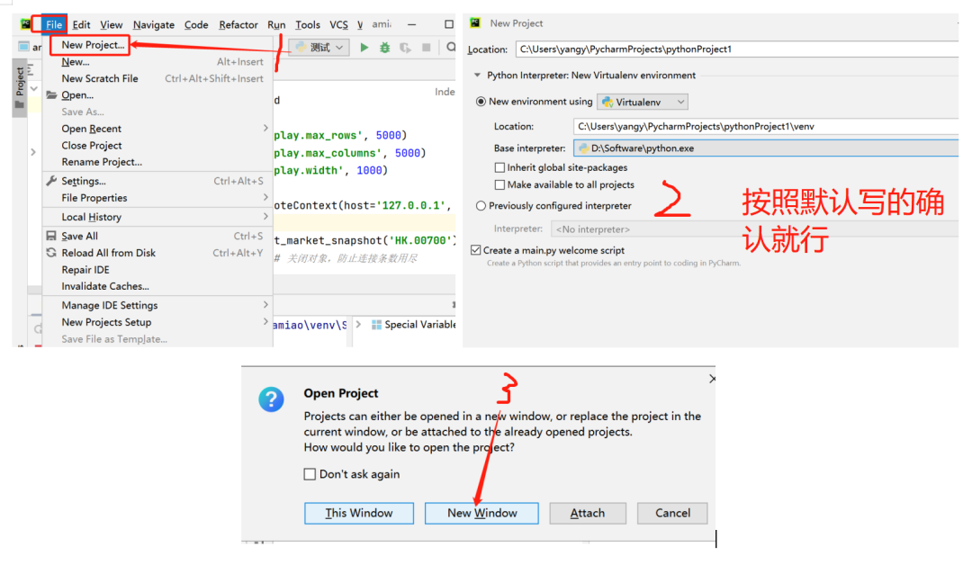Screen dimensions: 972x574
Task: Open the Refactor menu
Action: point(238,25)
